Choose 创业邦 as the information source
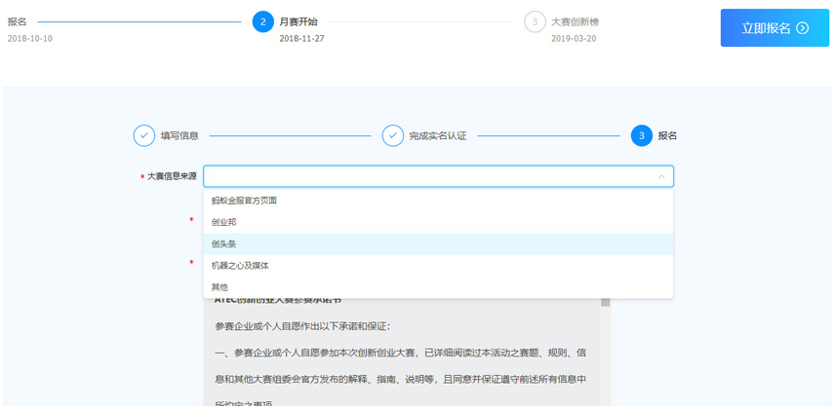Screen dimensions: 835x409 [224, 222]
